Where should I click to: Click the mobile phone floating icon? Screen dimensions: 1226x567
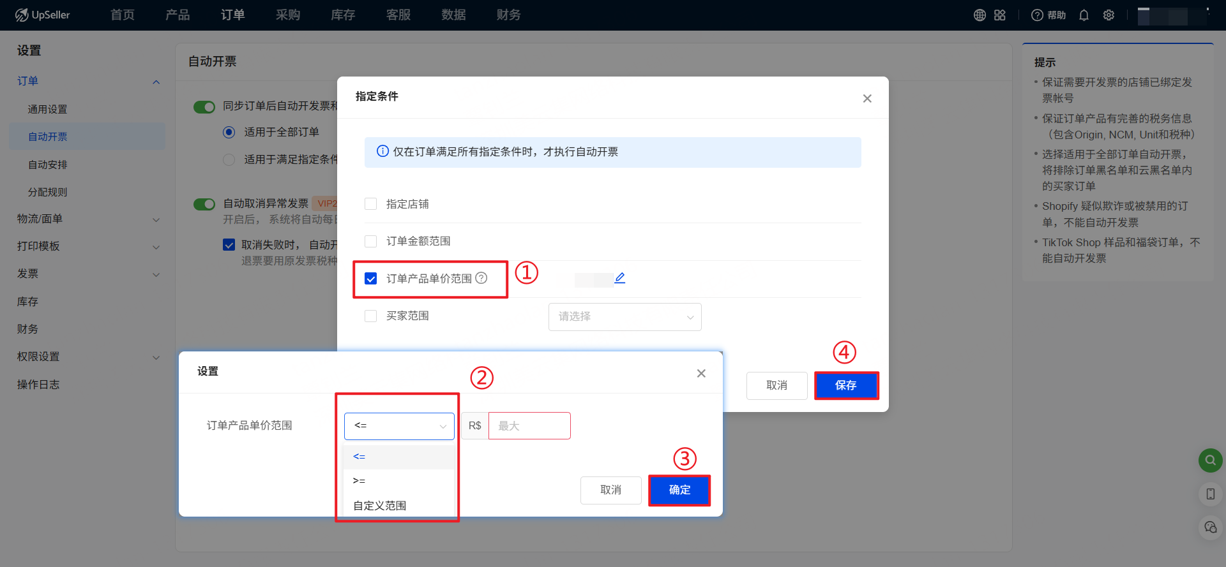1210,494
